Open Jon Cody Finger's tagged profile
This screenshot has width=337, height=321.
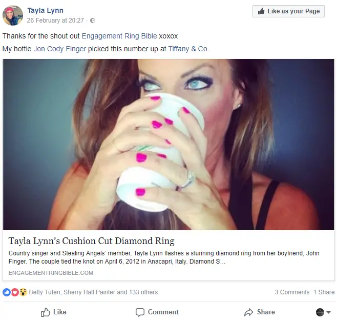tap(60, 49)
